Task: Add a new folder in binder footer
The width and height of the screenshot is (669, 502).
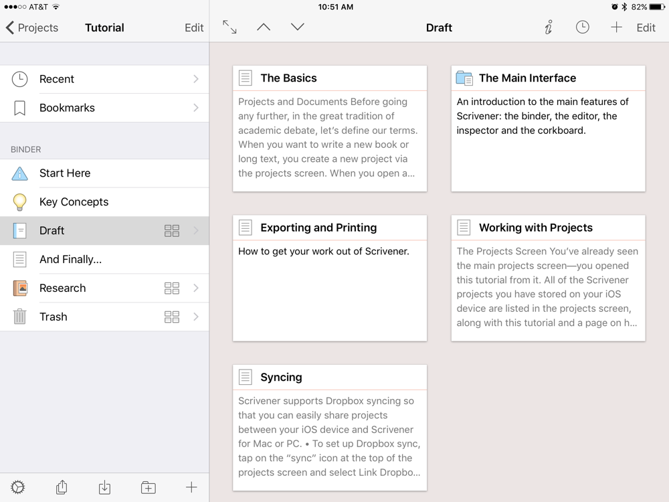Action: (149, 487)
